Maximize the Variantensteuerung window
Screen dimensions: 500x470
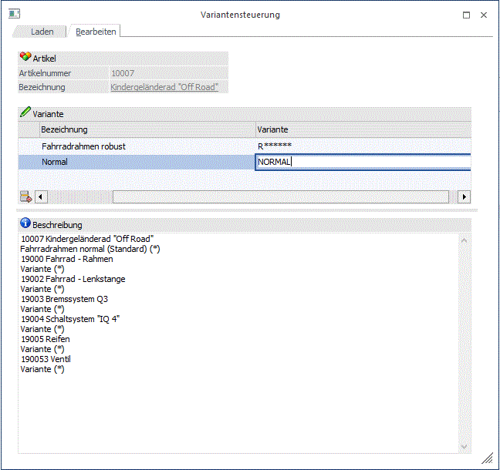click(465, 15)
